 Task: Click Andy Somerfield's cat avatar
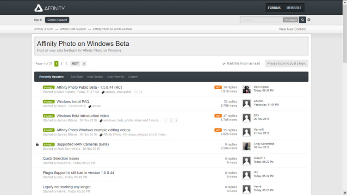(247, 146)
